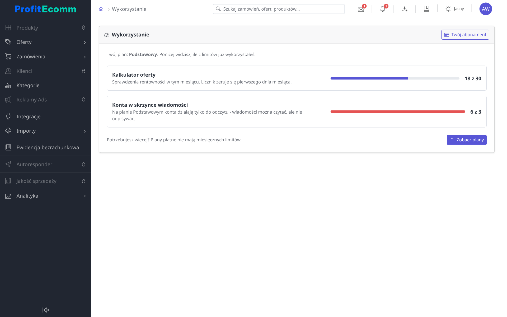The image size is (507, 317).
Task: Expand the Importy submenu chevron
Action: [85, 131]
